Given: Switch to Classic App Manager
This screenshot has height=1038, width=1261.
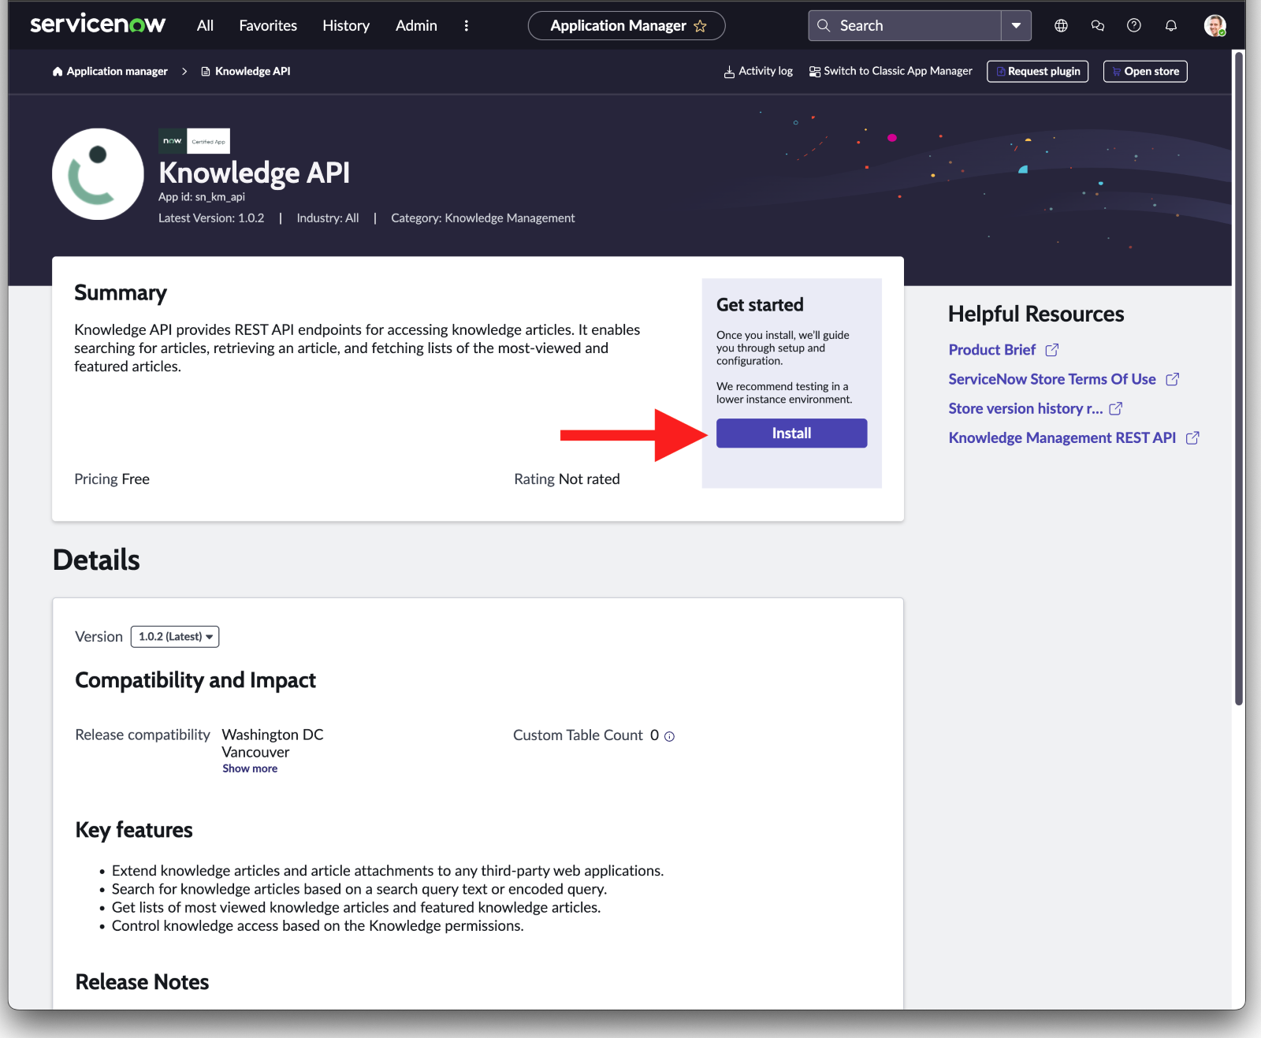Looking at the screenshot, I should click(891, 71).
